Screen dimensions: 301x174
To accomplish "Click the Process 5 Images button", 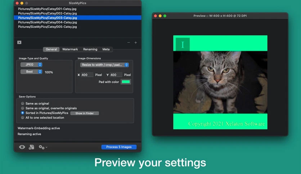I will [x=119, y=147].
